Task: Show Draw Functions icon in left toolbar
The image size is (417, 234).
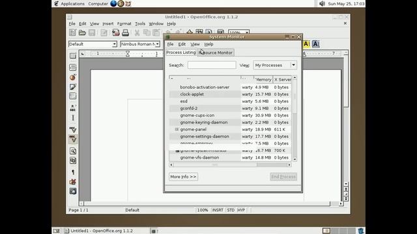Action: click(72, 86)
